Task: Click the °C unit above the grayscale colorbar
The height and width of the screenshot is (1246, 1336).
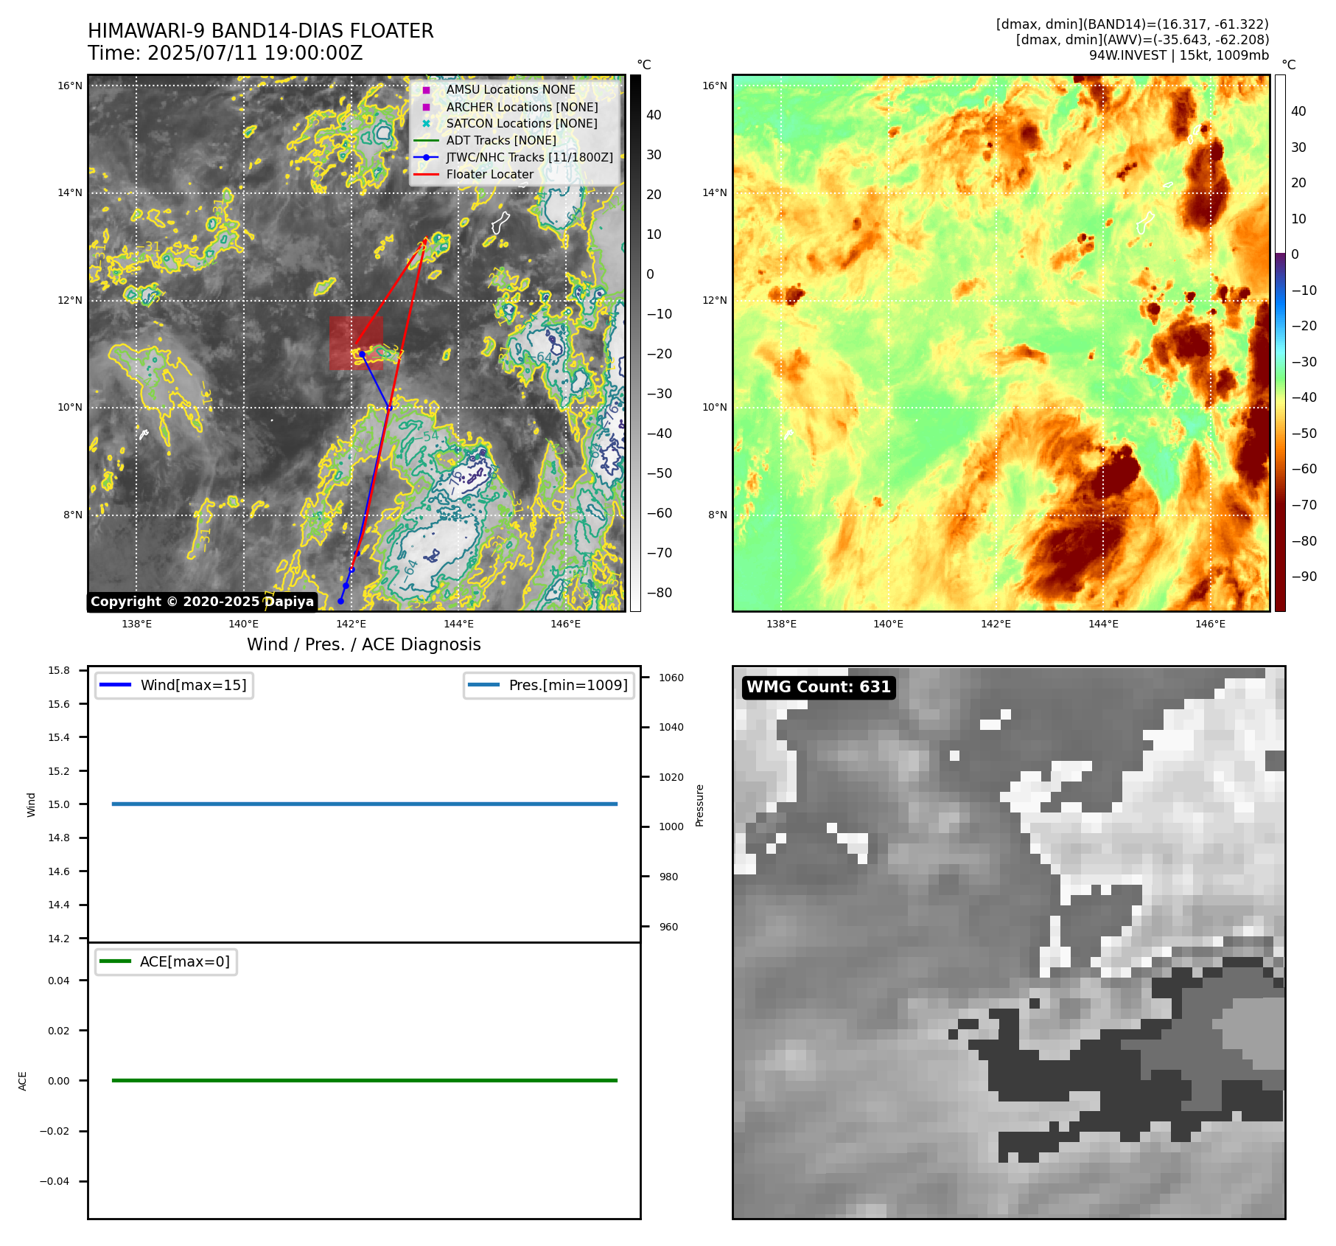Action: point(644,65)
